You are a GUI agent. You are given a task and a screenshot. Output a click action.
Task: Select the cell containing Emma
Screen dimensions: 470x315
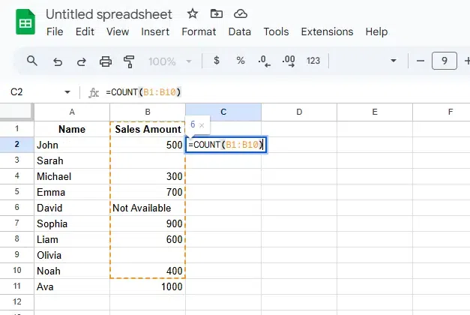tap(72, 192)
